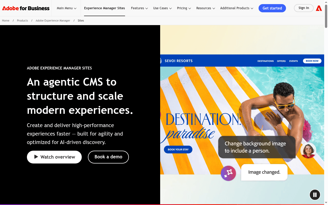Click the 'Change background image' prompt bubble
The width and height of the screenshot is (328, 205).
pyautogui.click(x=257, y=147)
